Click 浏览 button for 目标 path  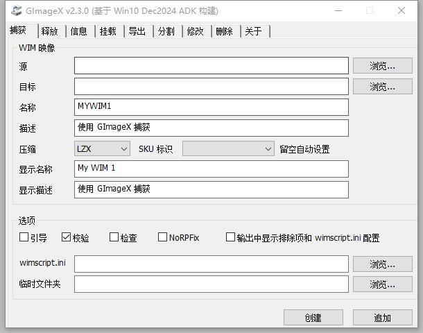382,87
